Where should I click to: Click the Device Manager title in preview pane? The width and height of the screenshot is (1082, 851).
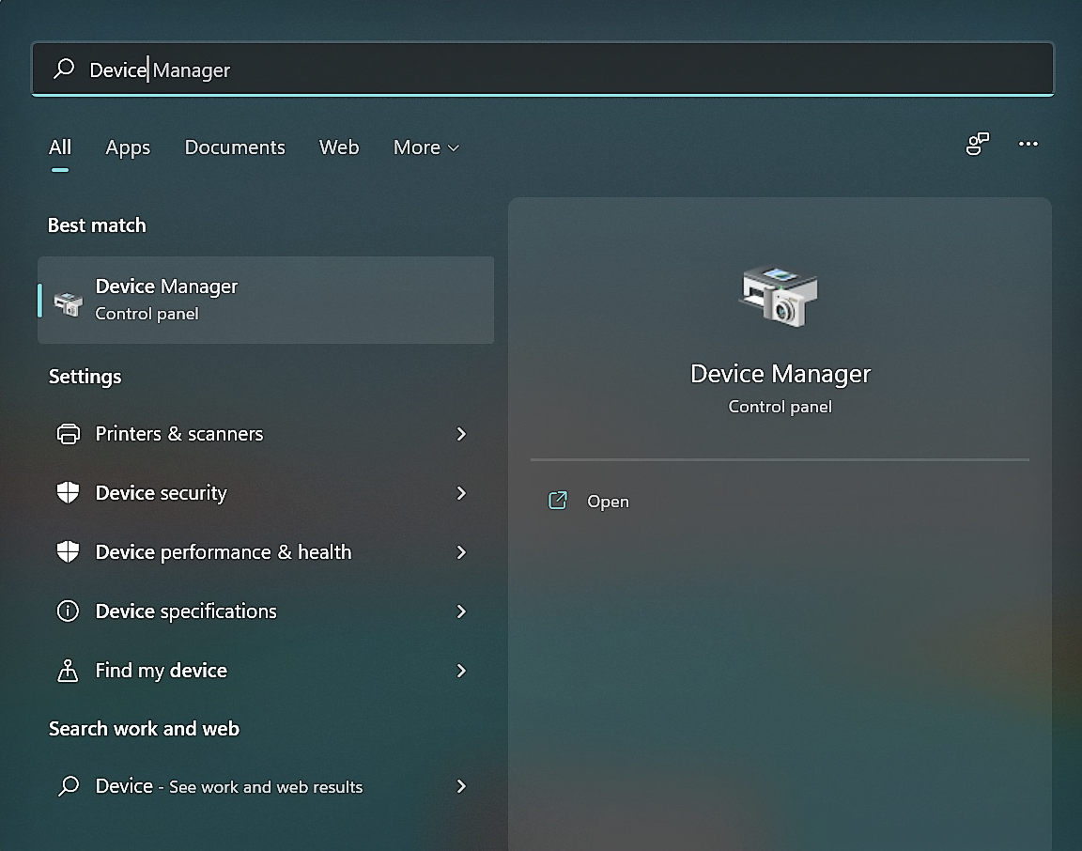click(x=781, y=374)
